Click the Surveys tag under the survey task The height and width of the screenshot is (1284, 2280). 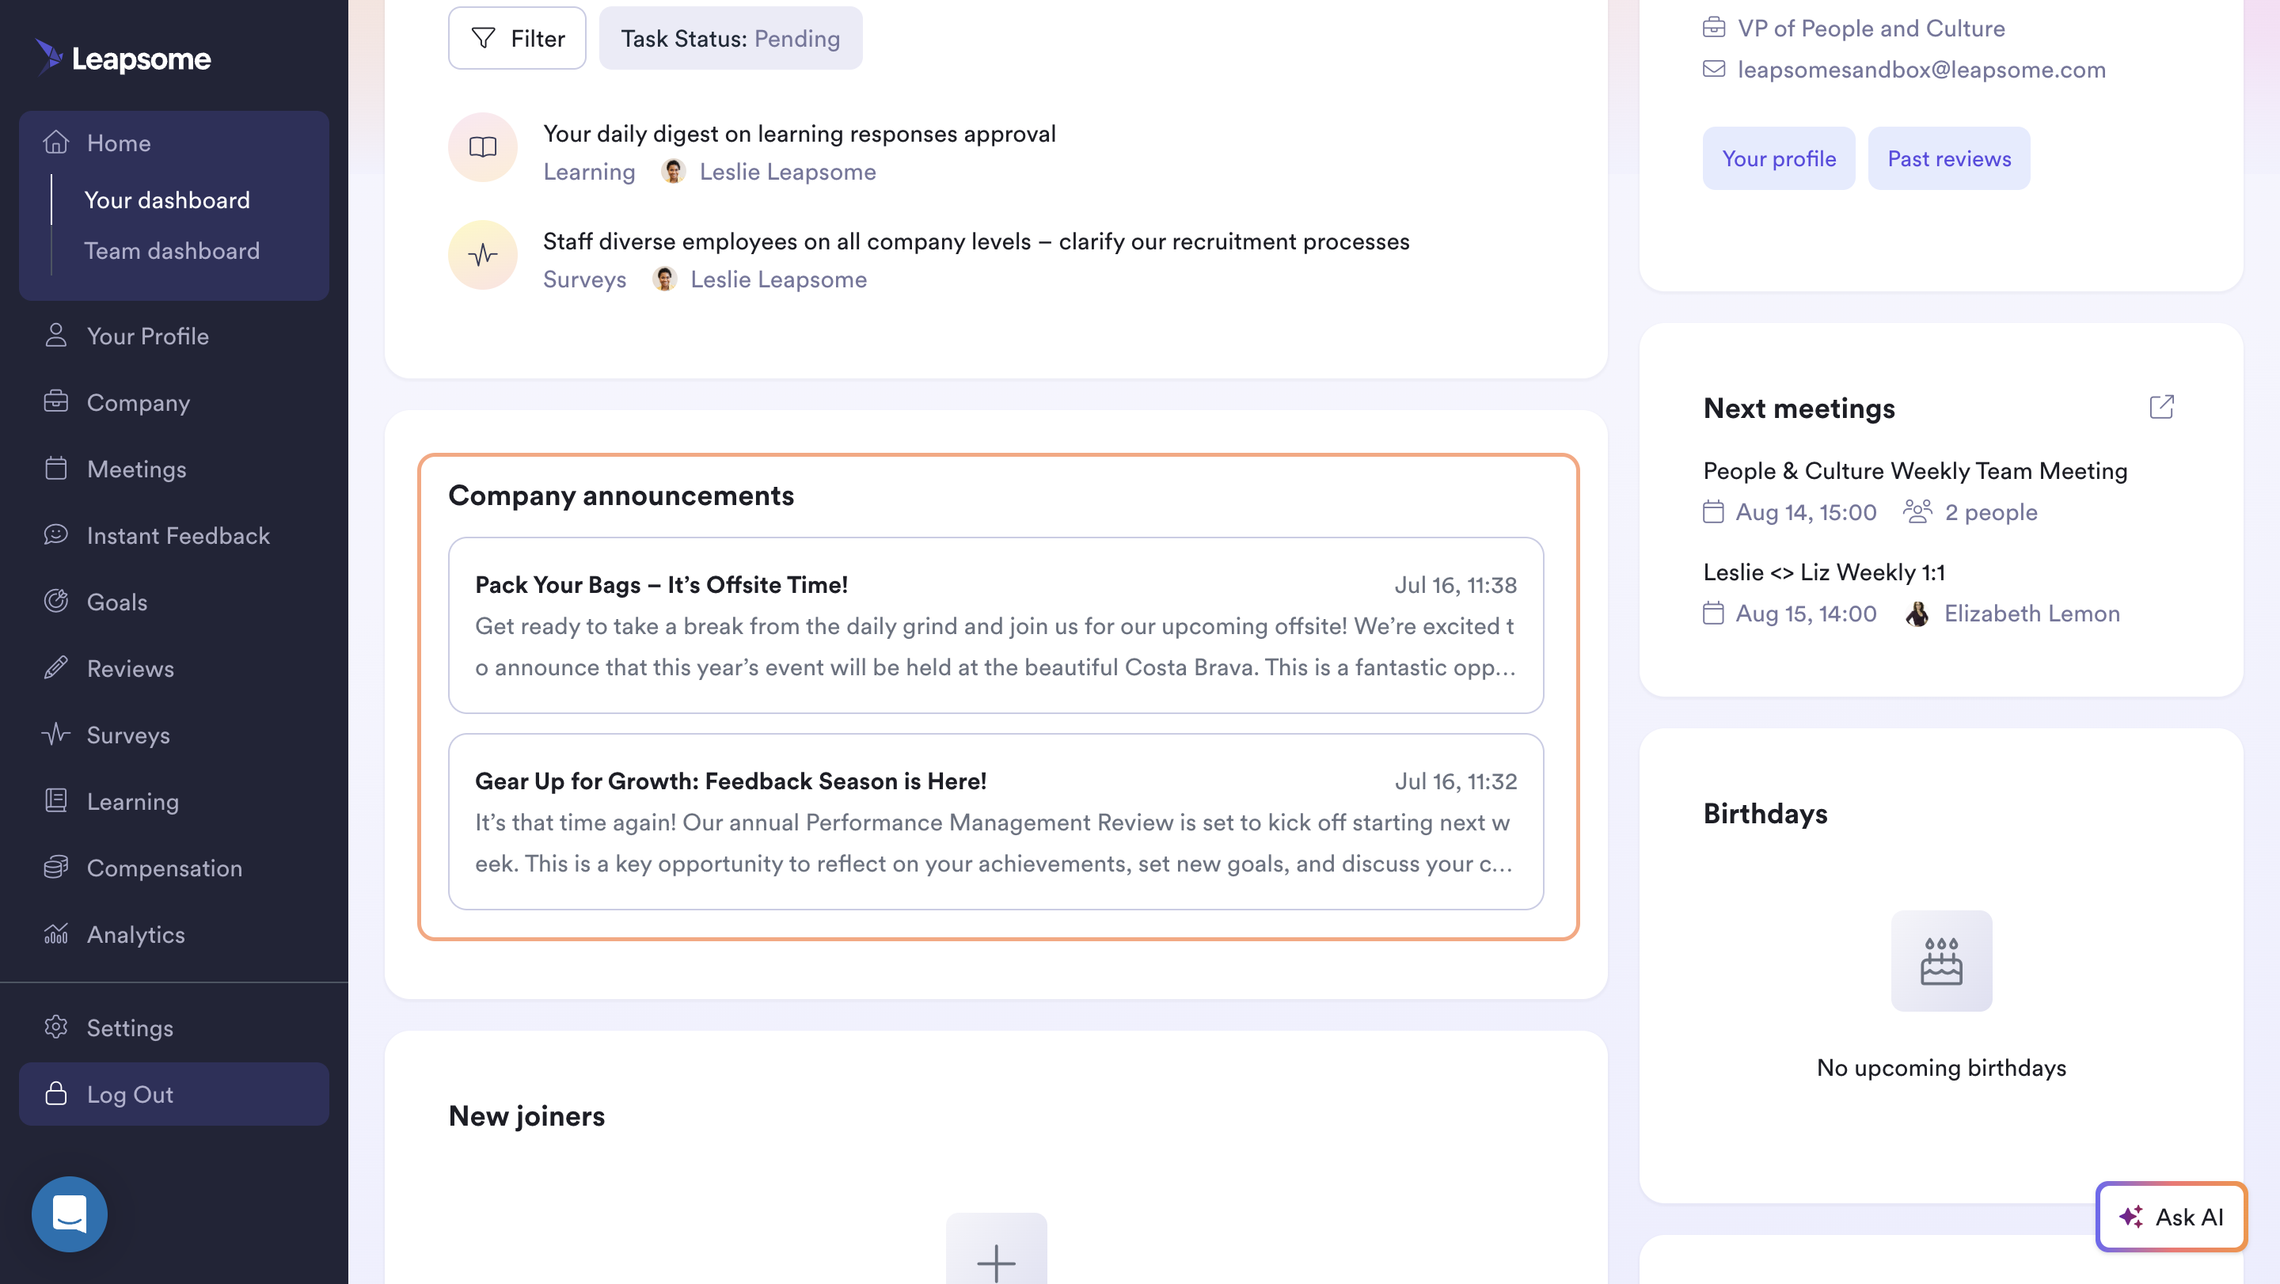point(585,279)
